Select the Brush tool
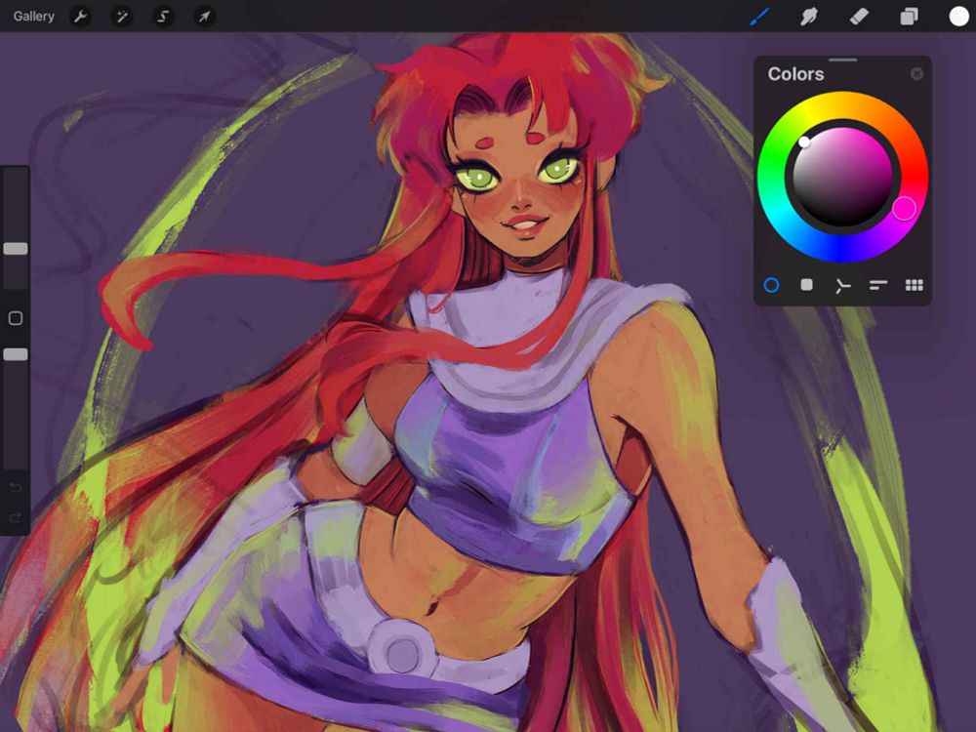The height and width of the screenshot is (732, 976). coord(759,17)
